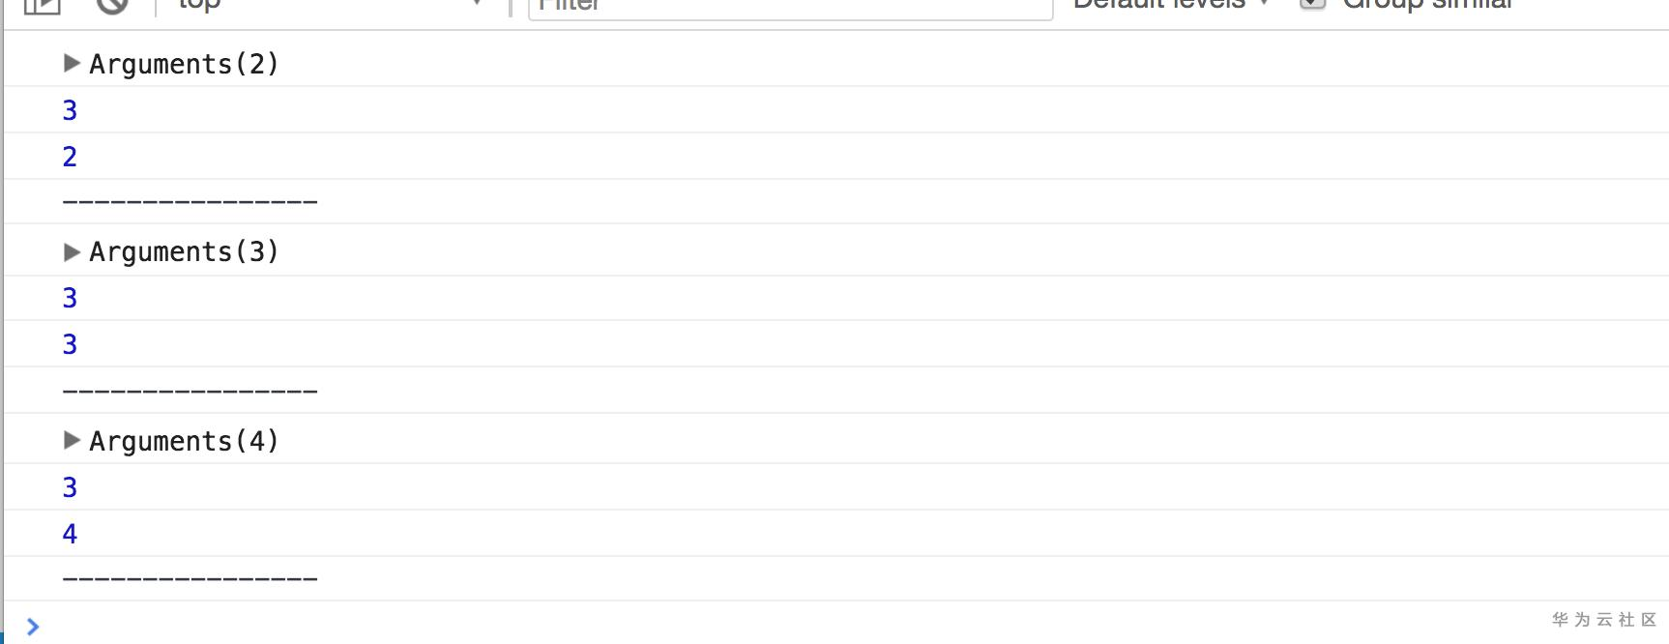The width and height of the screenshot is (1669, 644).
Task: Open the 'top' JavaScript context dropdown
Action: point(329,5)
